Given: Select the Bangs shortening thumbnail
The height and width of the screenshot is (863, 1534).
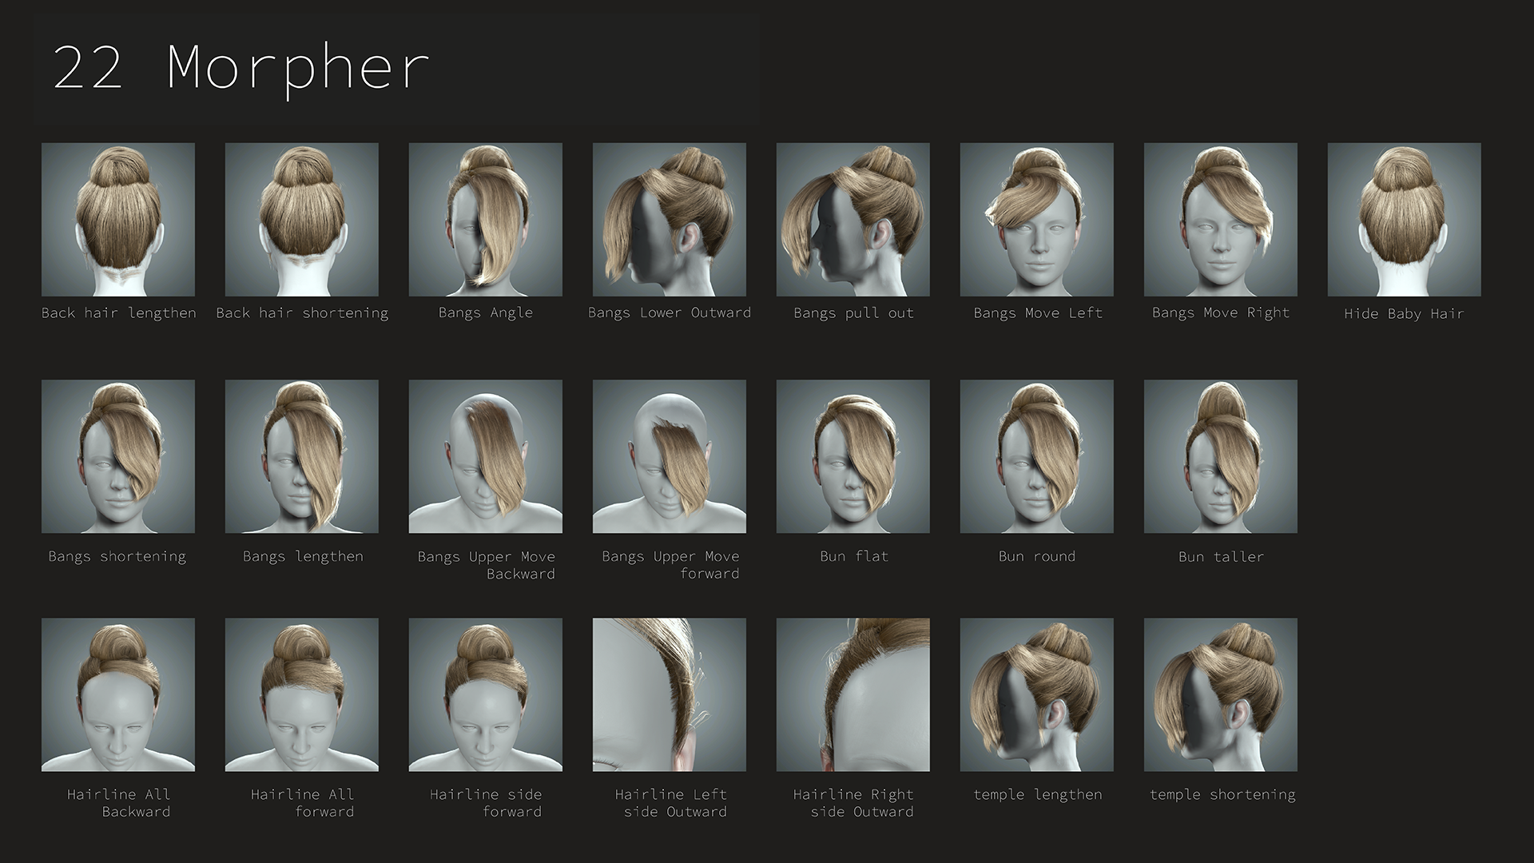Looking at the screenshot, I should [x=118, y=456].
